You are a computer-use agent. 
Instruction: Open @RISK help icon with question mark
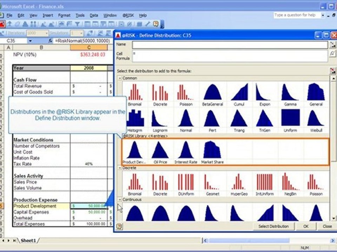pyautogui.click(x=156, y=24)
